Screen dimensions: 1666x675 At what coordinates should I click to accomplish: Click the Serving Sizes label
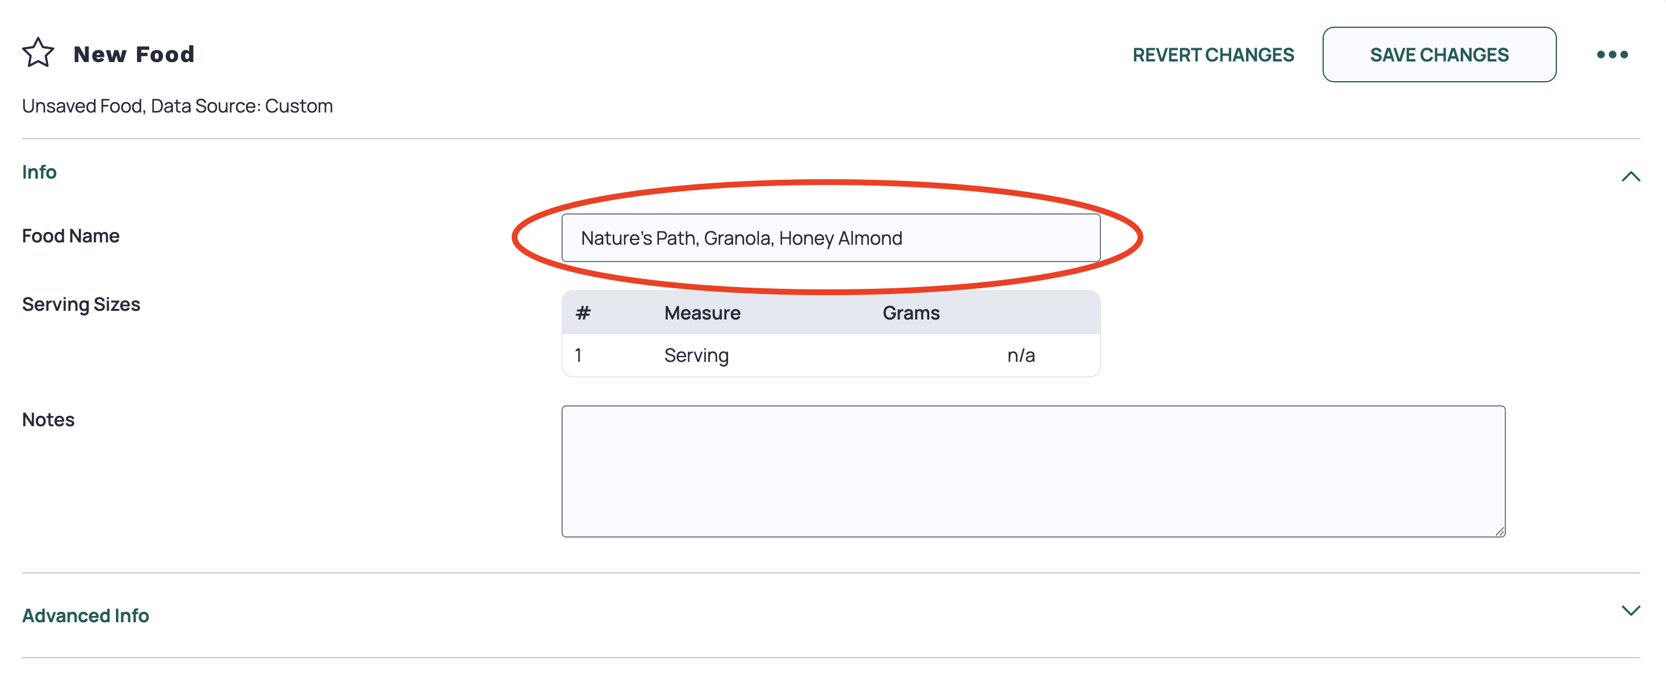click(x=81, y=304)
